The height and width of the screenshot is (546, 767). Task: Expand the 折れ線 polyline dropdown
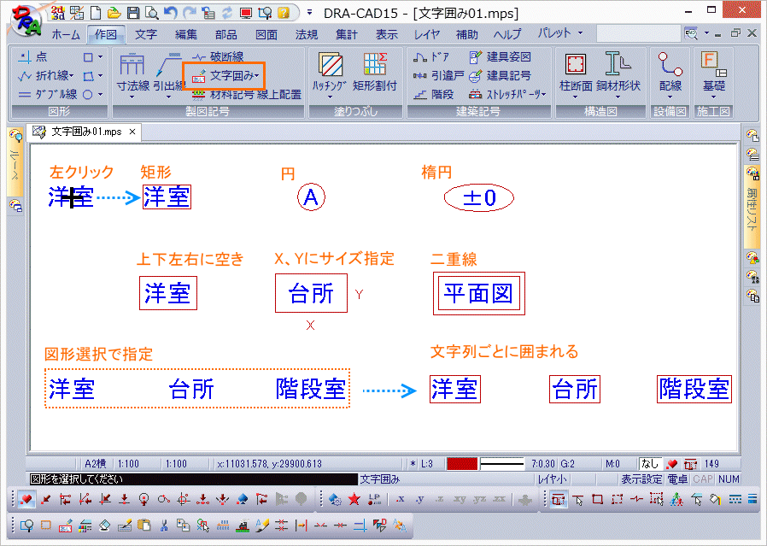[72, 76]
